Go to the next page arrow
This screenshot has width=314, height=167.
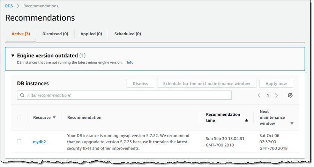[276, 95]
